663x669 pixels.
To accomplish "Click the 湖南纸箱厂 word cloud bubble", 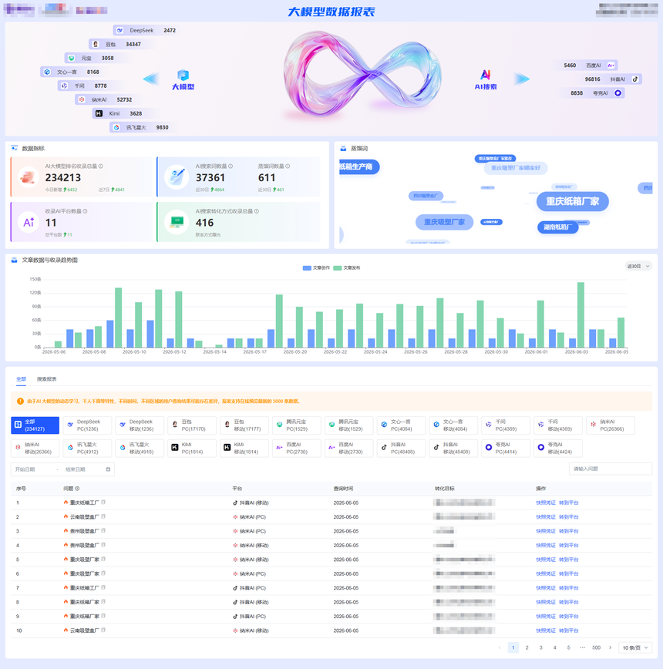I will [x=557, y=227].
